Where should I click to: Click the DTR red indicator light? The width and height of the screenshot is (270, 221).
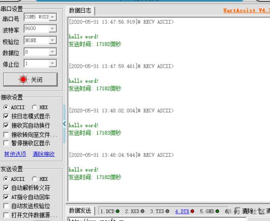click(x=192, y=211)
